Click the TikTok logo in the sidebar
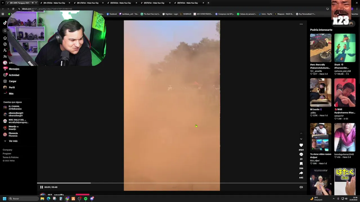Screen dimensions: 360x202 coord(5,23)
